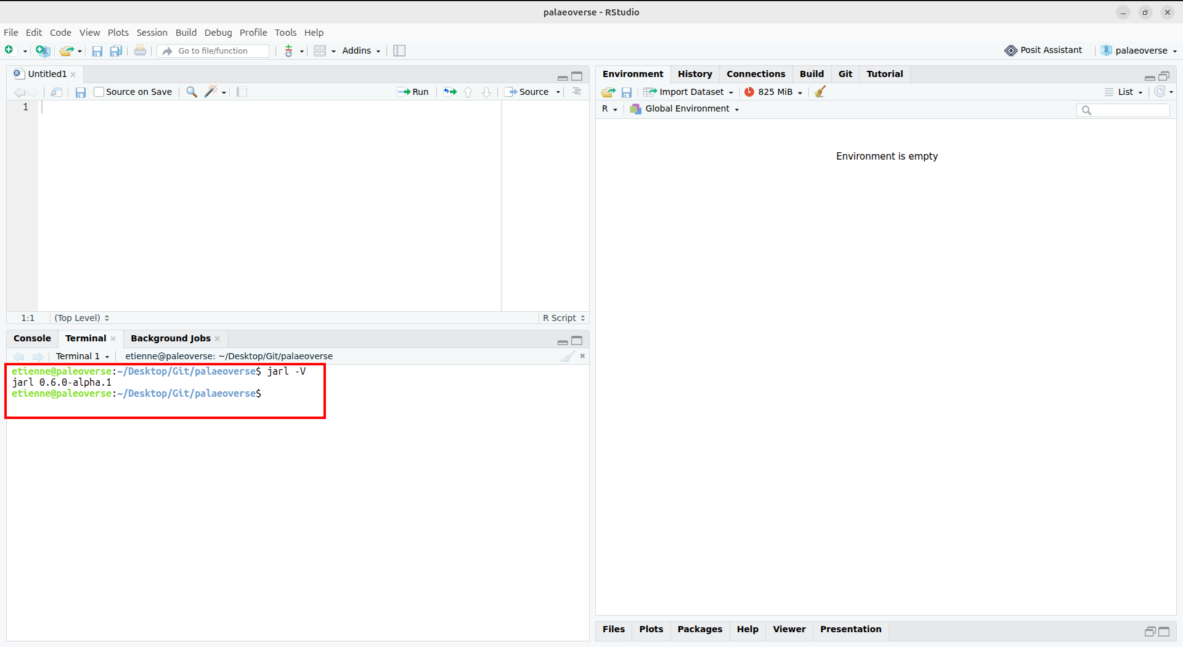
Task: Click the Environment search field
Action: coord(1123,110)
